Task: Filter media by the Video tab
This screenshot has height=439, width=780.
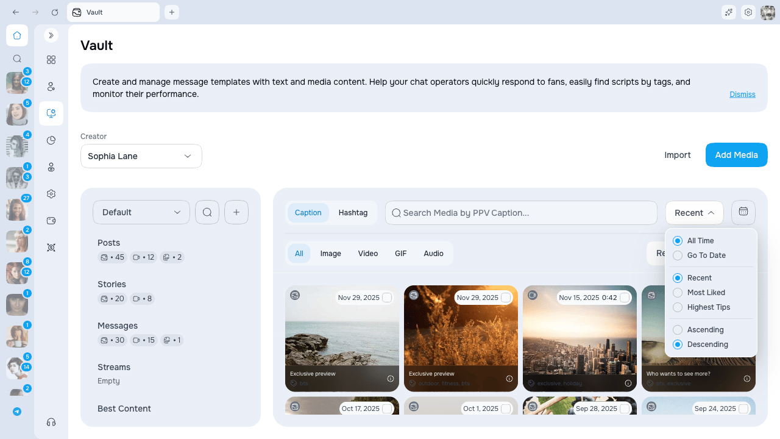Action: [368, 254]
